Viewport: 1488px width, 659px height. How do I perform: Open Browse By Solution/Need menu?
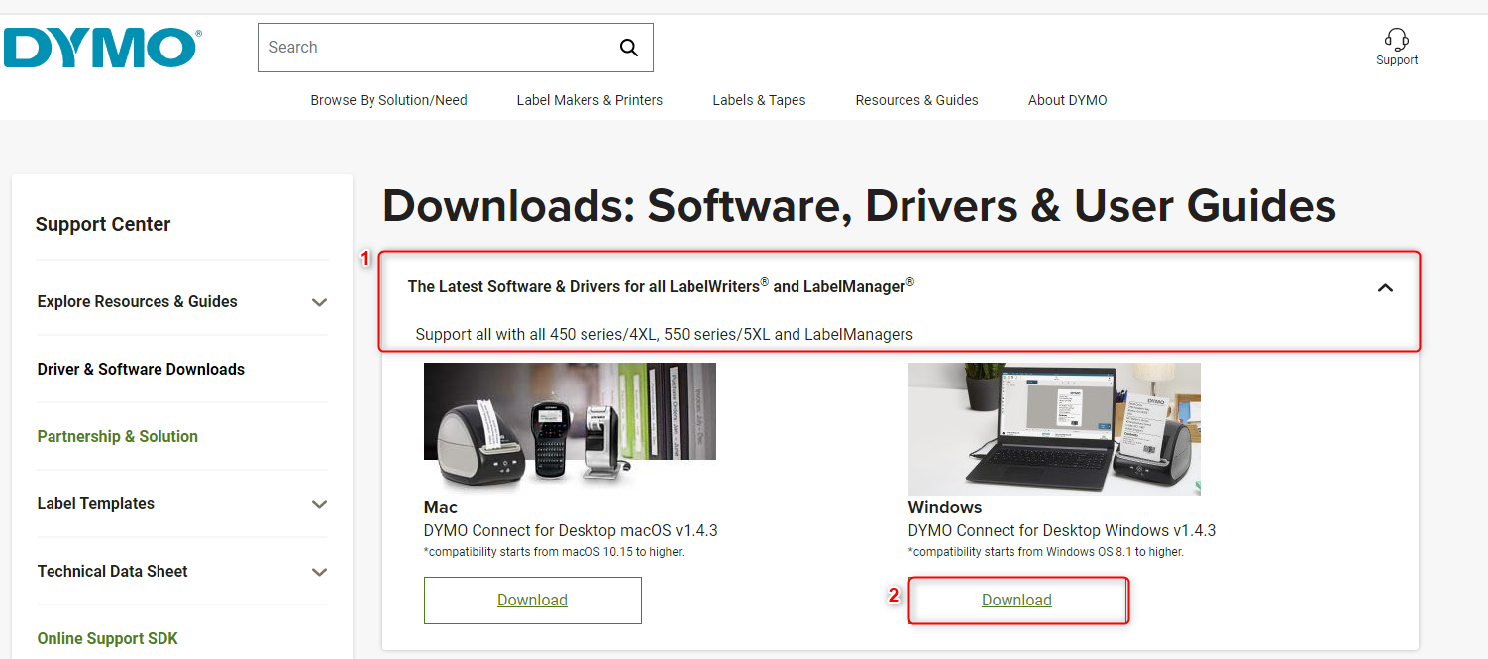point(388,100)
